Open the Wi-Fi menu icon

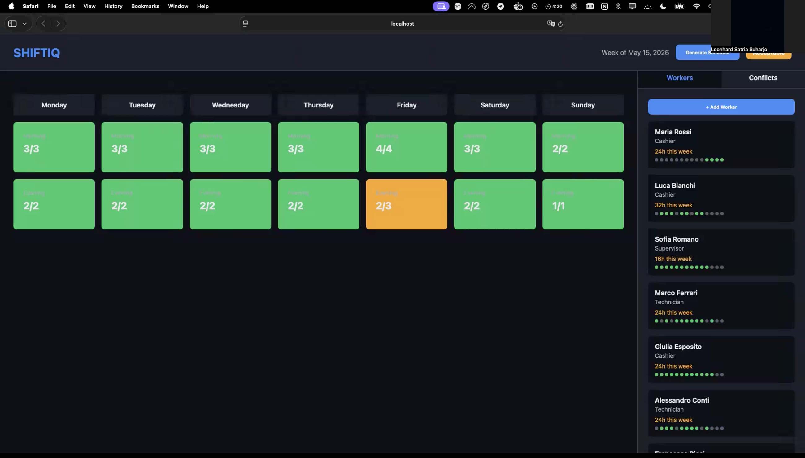pos(697,6)
